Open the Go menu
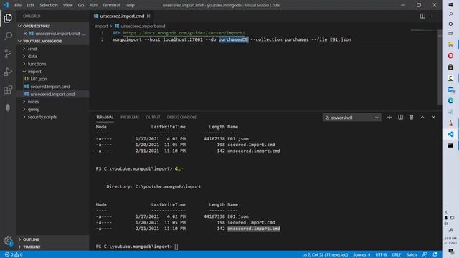 [x=81, y=5]
